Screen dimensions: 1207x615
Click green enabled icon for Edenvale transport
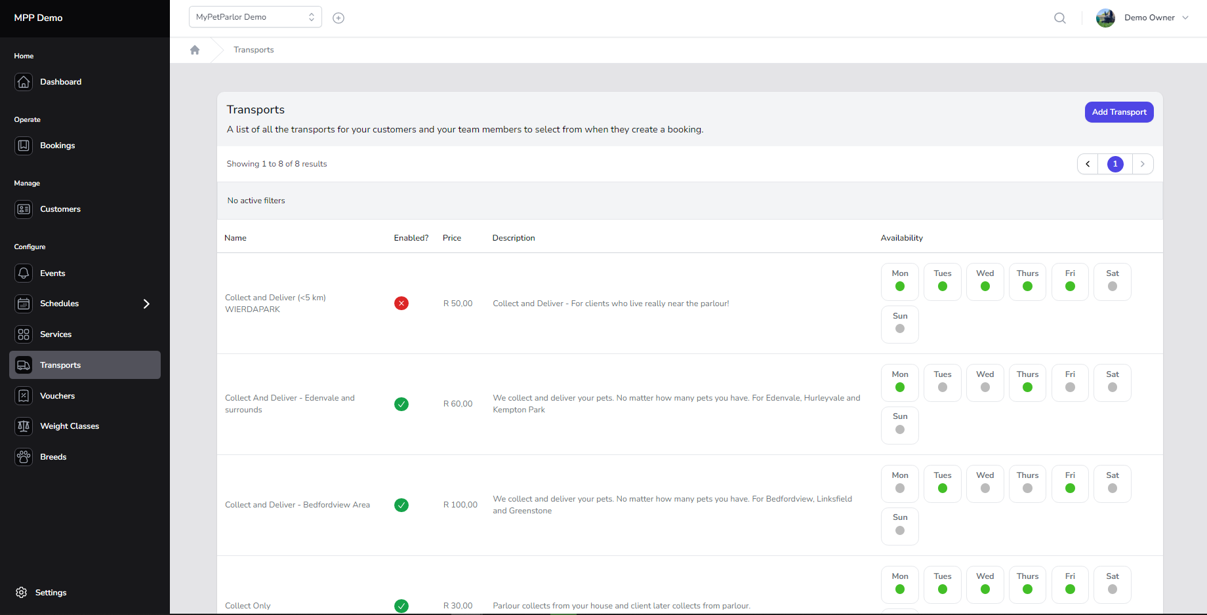click(401, 404)
